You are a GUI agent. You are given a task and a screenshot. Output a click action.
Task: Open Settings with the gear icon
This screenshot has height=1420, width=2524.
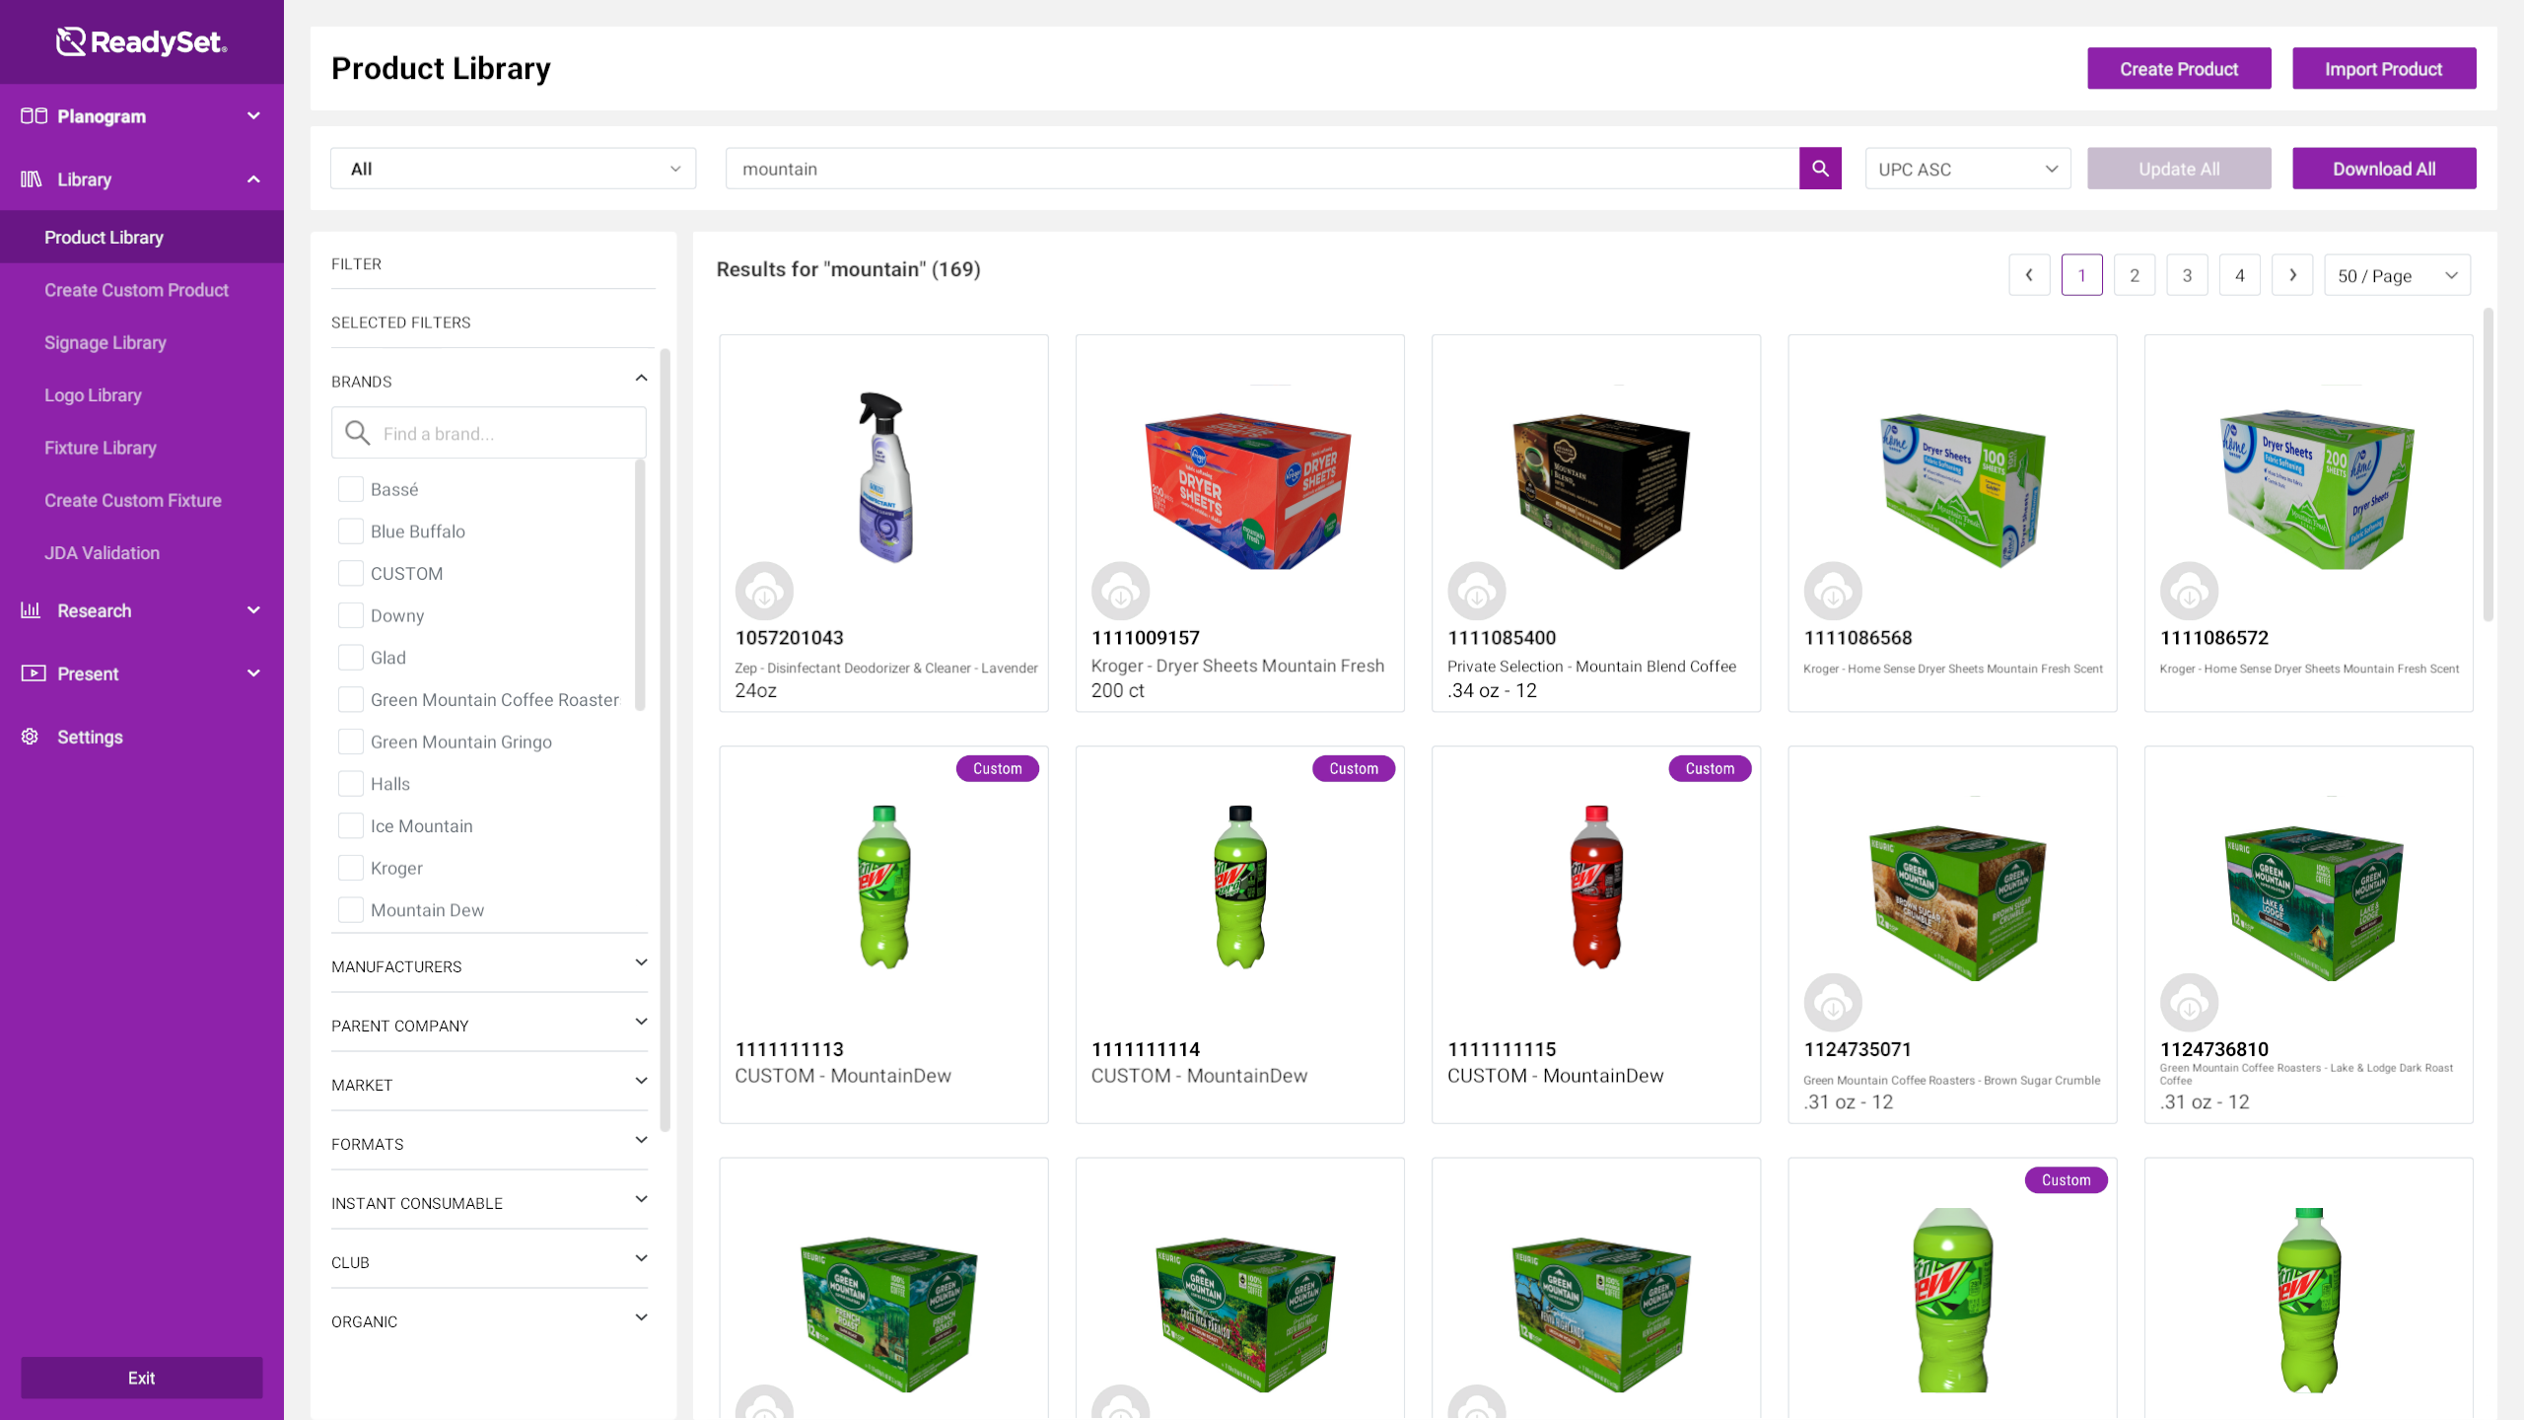tap(31, 737)
